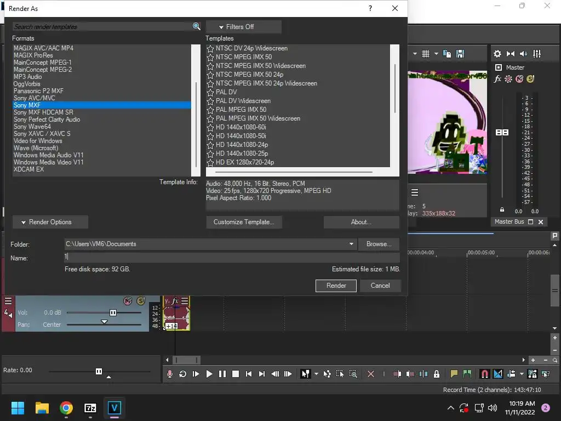Select the Envelope Edit tool
This screenshot has width=561, height=421.
[x=327, y=374]
